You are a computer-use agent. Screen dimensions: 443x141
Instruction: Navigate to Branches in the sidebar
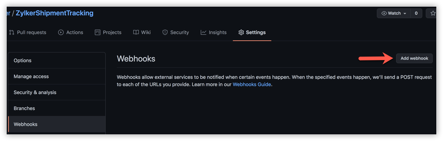pyautogui.click(x=24, y=108)
